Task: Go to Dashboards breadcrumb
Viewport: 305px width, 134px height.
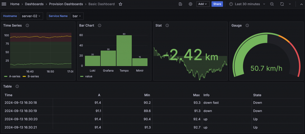Action: (x=34, y=4)
